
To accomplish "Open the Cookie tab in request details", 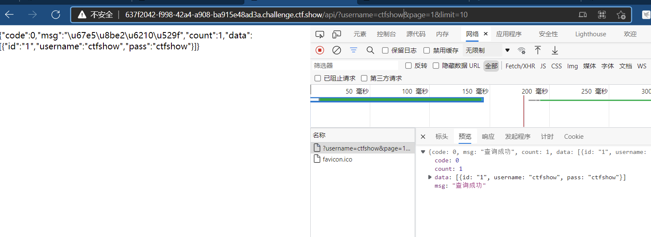I will [x=574, y=137].
